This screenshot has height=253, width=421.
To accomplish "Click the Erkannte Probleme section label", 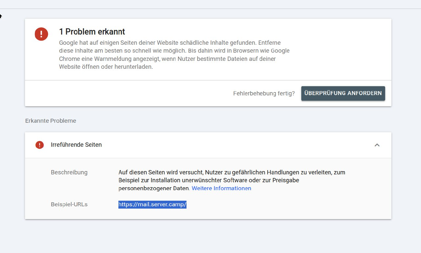I will [51, 121].
